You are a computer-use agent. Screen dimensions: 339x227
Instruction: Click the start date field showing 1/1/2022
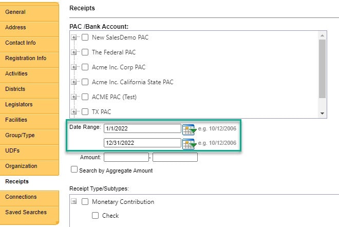pos(142,128)
